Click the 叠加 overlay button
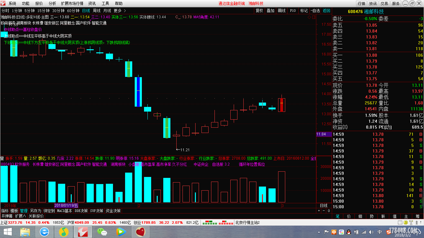424x238 pixels. coord(270,11)
